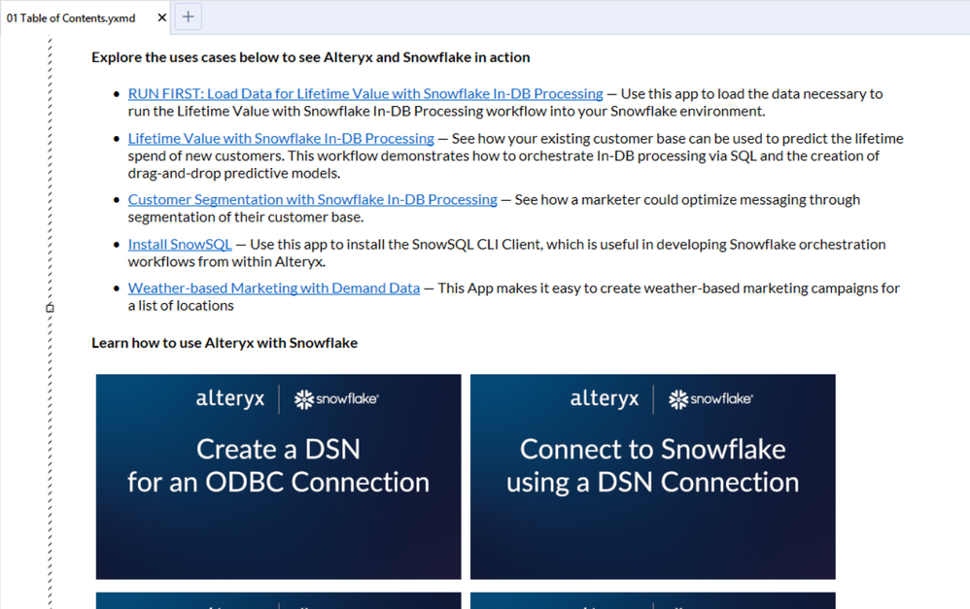The width and height of the screenshot is (970, 609).
Task: Open Lifetime Value with Snowflake In-DB Processing link
Action: click(281, 139)
